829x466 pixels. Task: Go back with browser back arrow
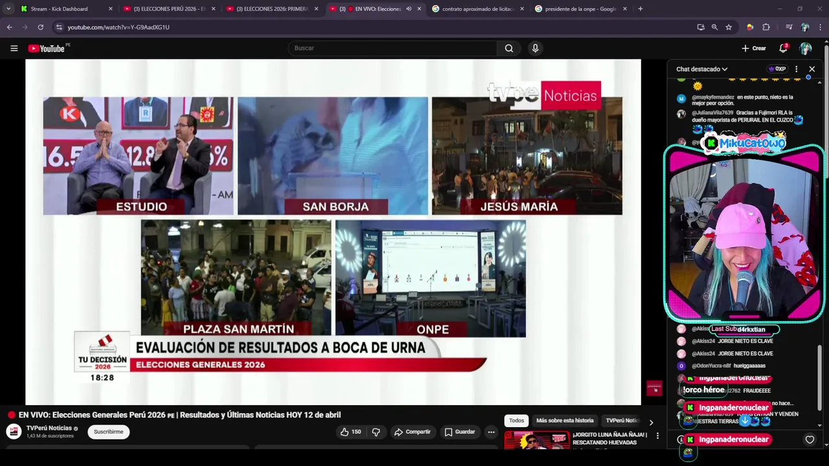[x=9, y=27]
